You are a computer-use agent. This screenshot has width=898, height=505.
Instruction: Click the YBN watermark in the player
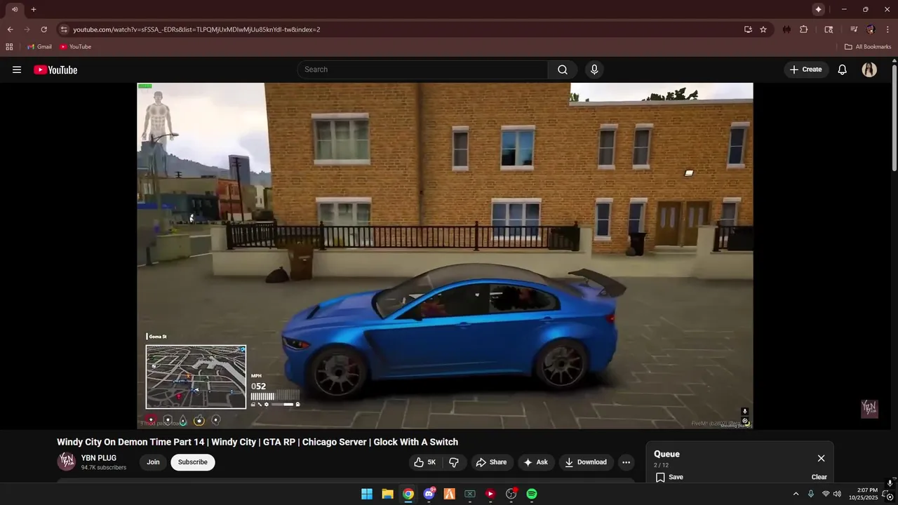pyautogui.click(x=869, y=408)
